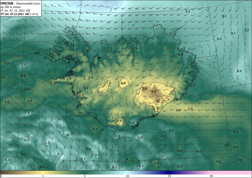Select the 3.8 value southwest of Snæfellsnes
The image size is (252, 178).
point(29,101)
